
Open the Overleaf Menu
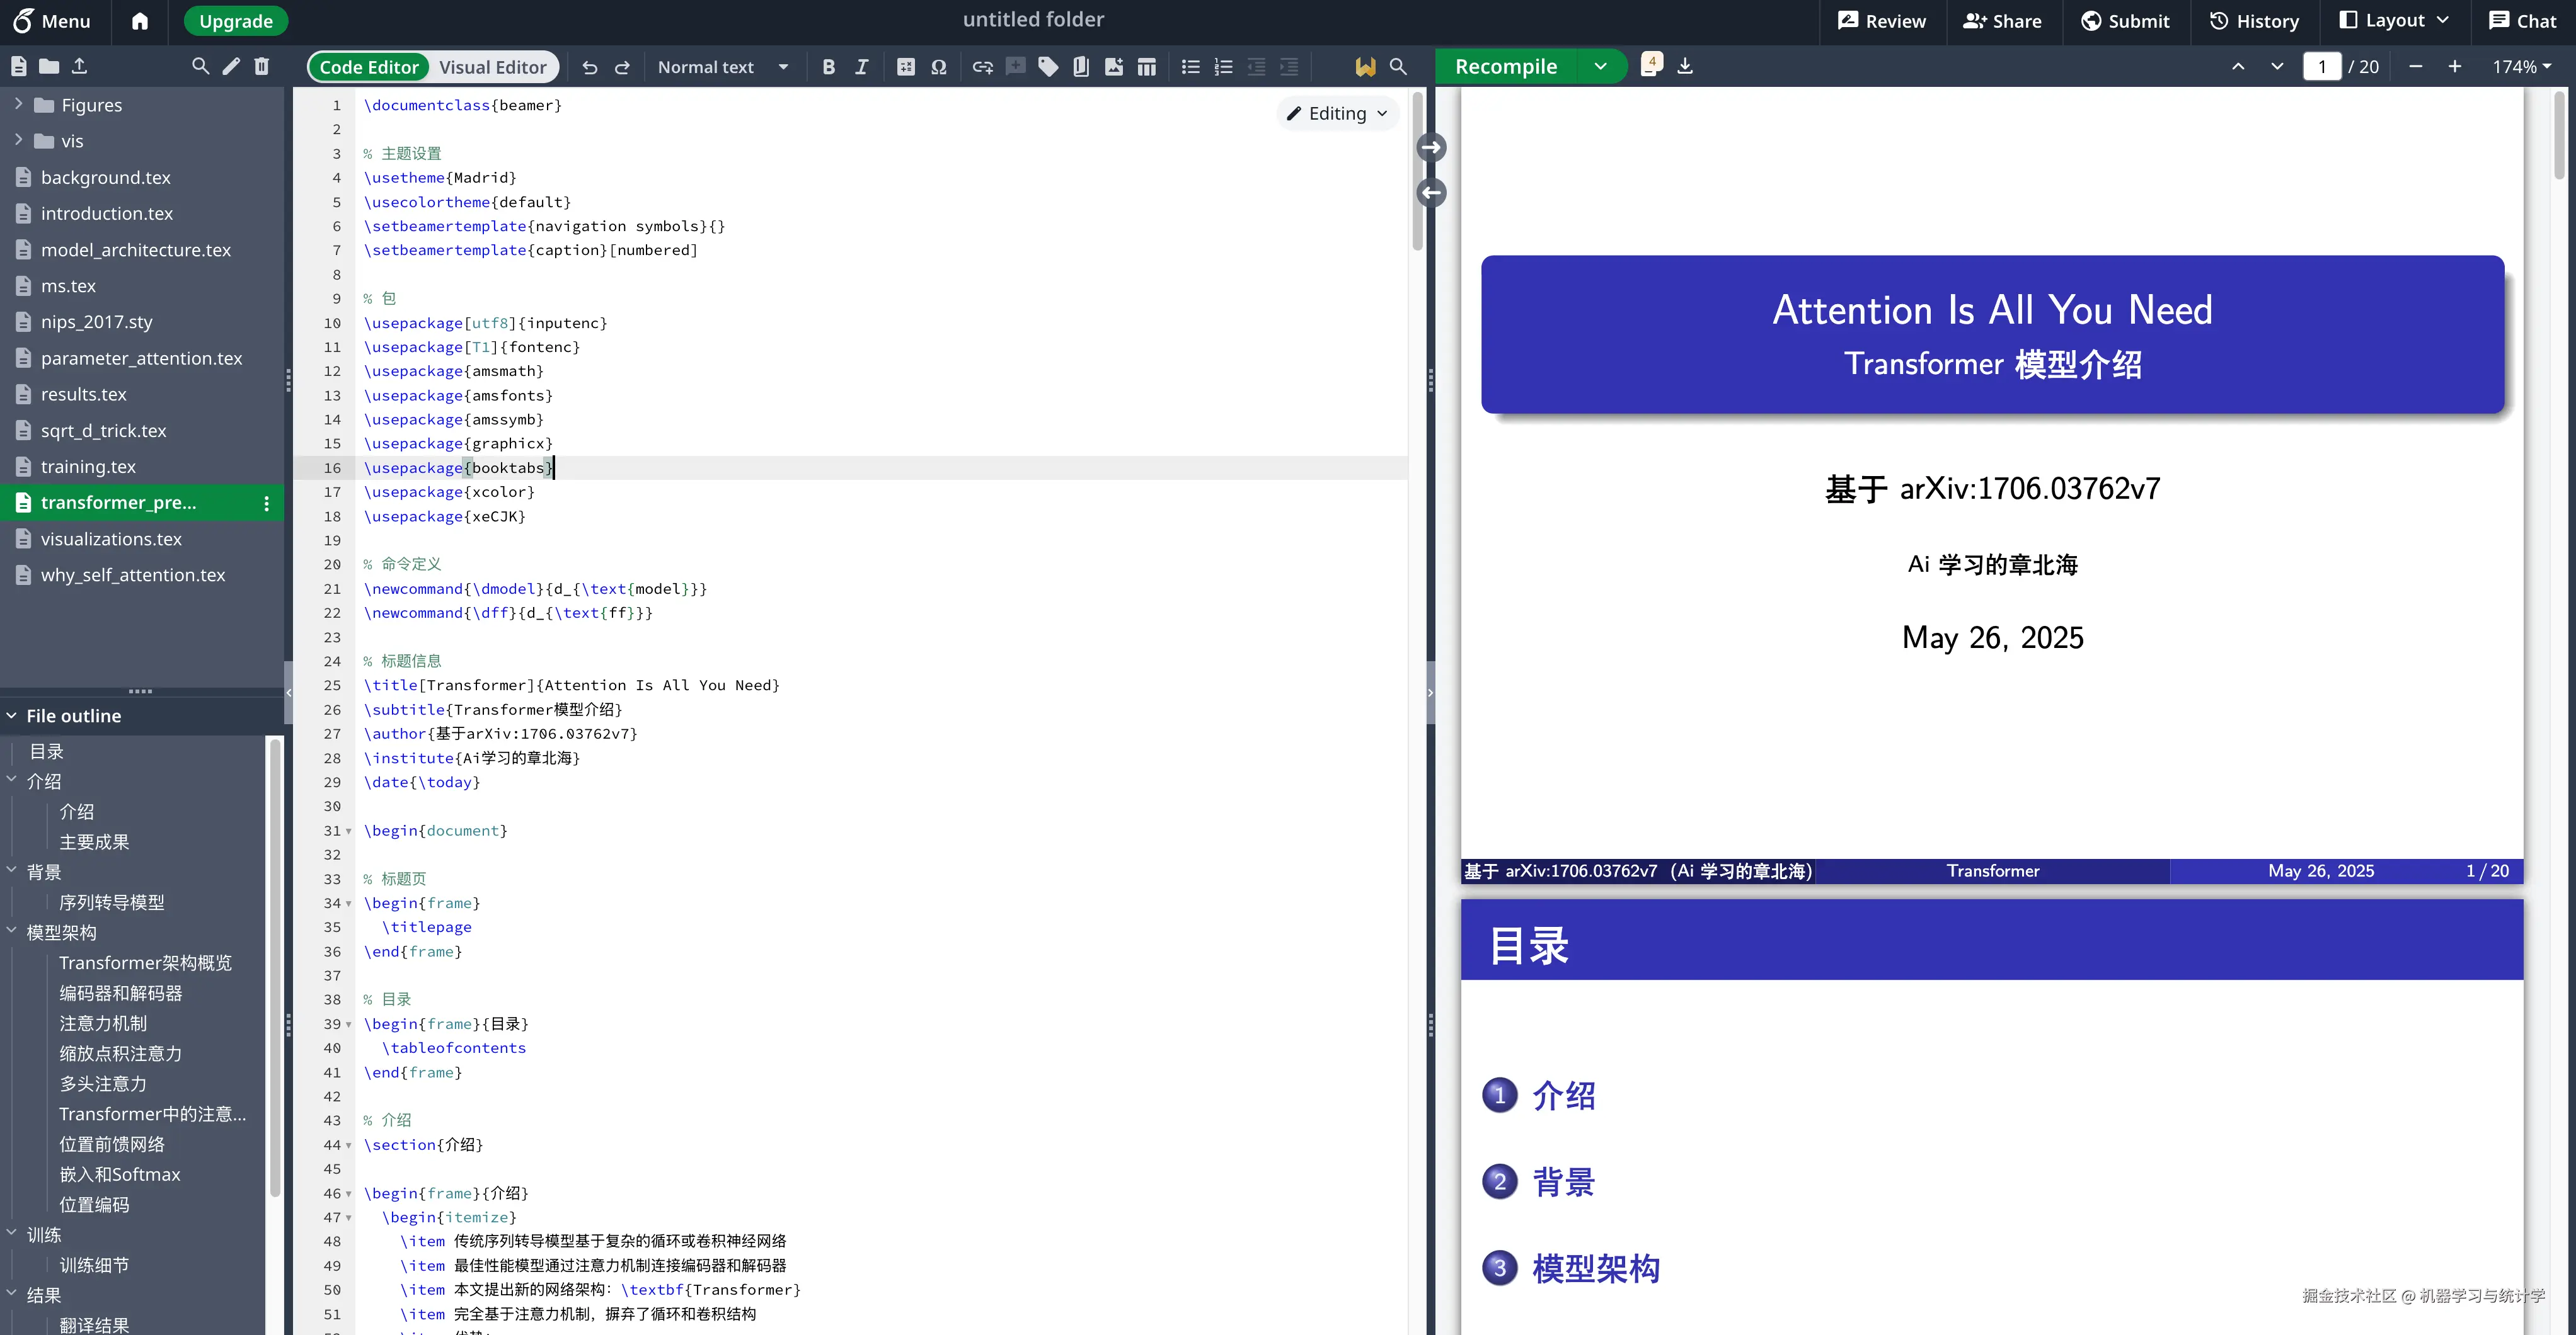pyautogui.click(x=52, y=21)
